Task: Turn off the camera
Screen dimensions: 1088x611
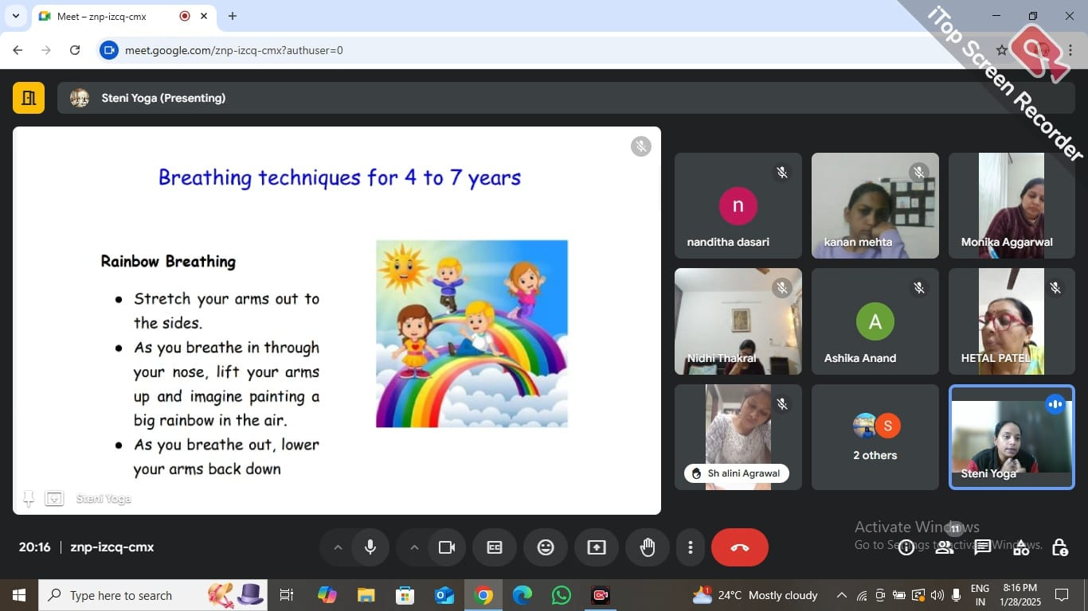Action: (x=447, y=547)
